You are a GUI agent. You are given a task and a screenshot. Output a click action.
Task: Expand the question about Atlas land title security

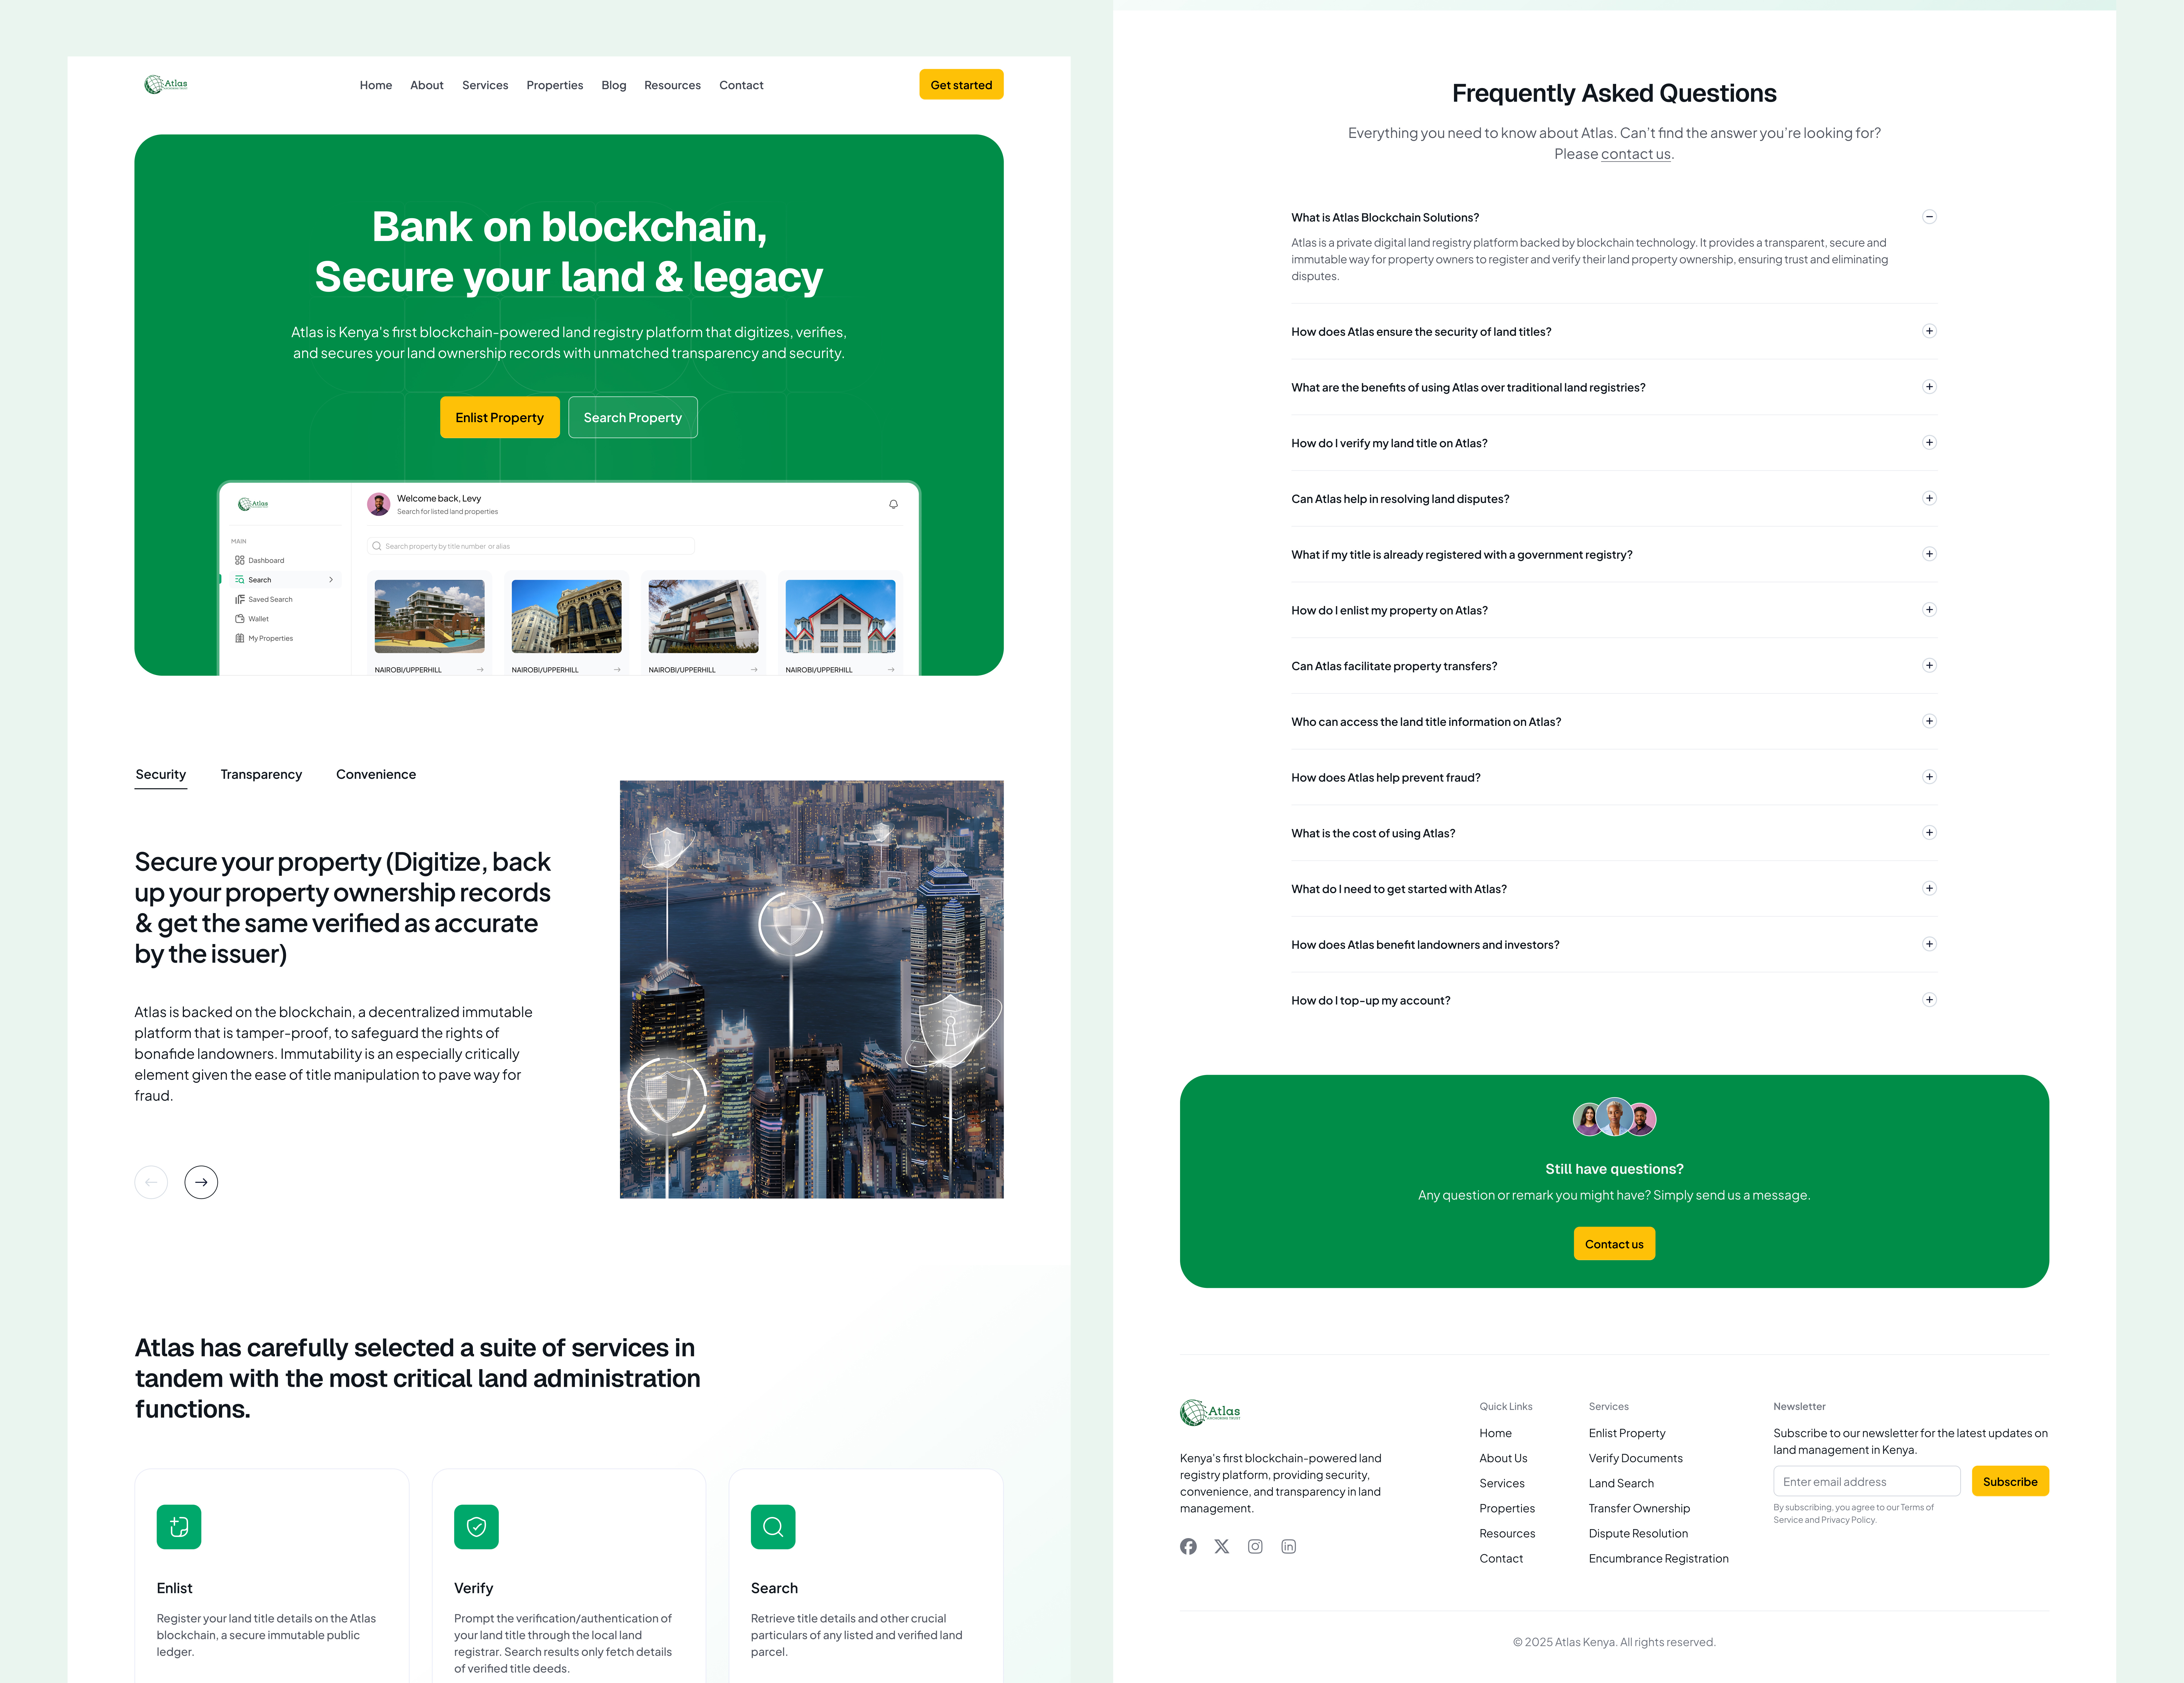[x=1929, y=331]
